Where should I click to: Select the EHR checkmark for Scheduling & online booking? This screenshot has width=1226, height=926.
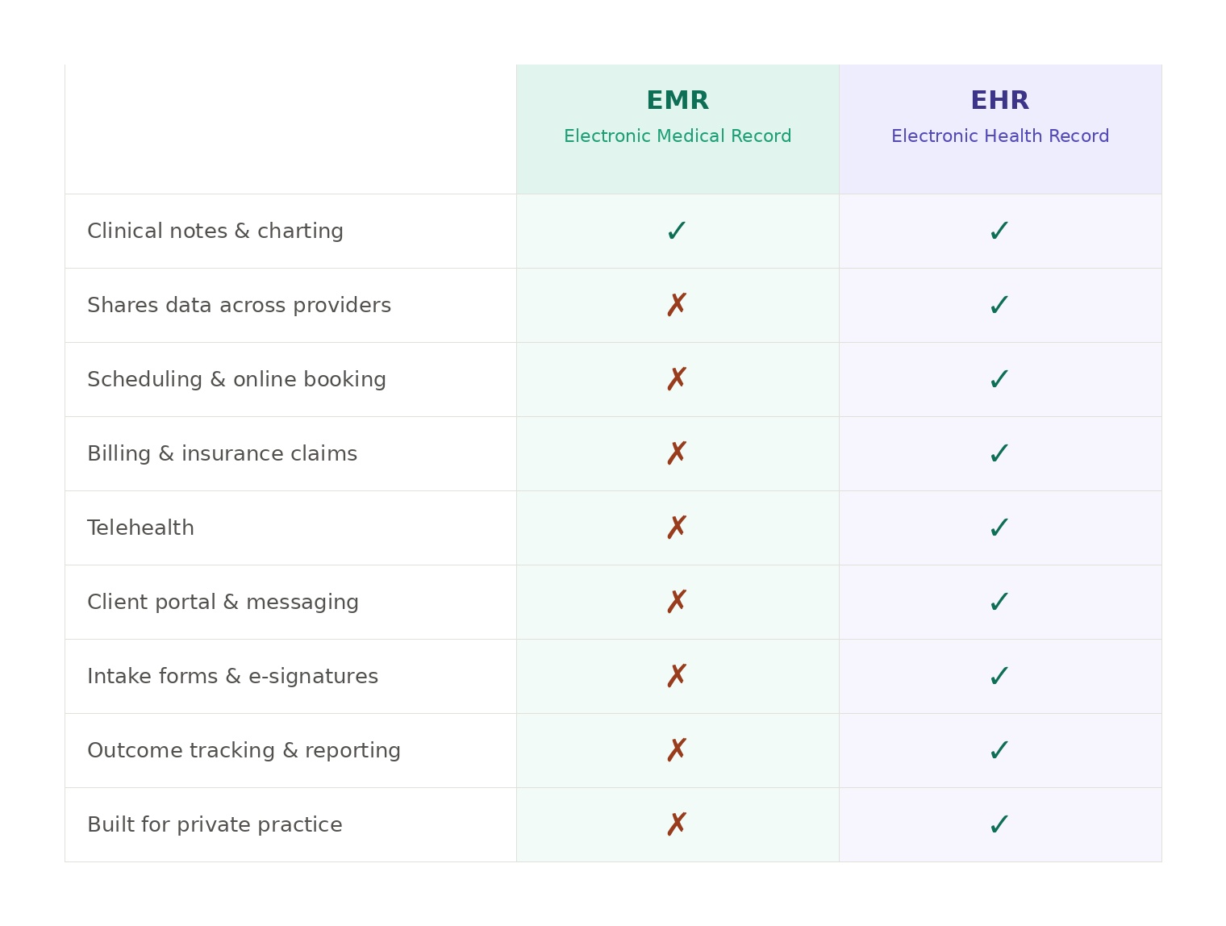tap(999, 380)
